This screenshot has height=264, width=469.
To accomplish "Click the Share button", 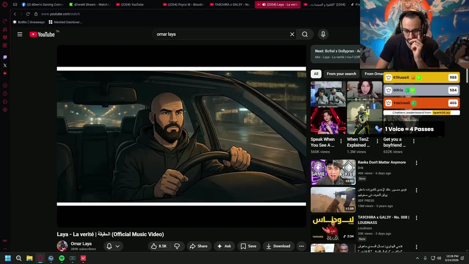I will tap(199, 246).
